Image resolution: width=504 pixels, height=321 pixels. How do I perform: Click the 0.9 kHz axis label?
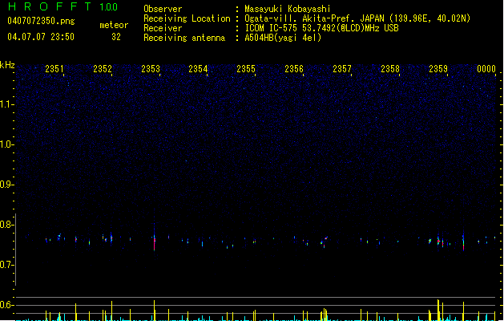7,185
